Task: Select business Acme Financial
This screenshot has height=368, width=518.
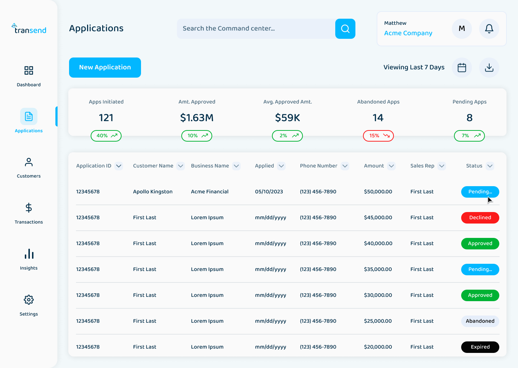Action: click(210, 192)
